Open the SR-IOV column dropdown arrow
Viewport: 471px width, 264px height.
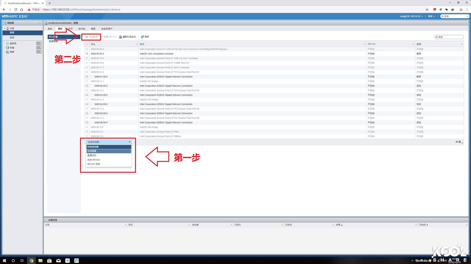tap(413, 44)
